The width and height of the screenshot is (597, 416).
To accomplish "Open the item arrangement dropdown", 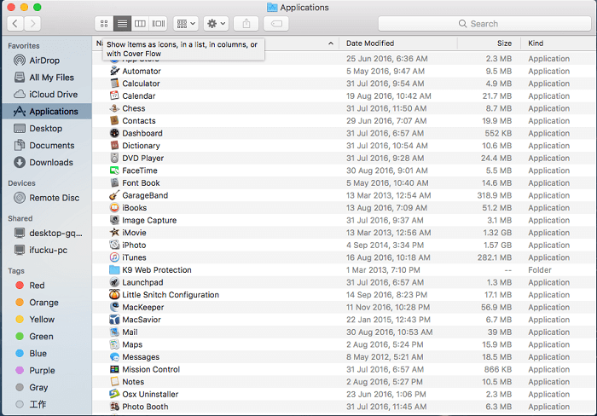I will [185, 24].
